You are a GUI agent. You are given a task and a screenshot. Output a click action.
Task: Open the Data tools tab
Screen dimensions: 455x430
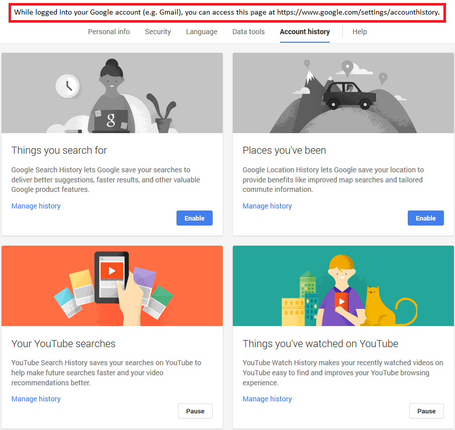tap(248, 32)
